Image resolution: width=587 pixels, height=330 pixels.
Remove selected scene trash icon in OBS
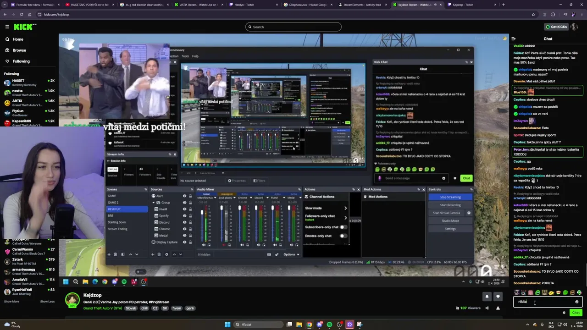[x=115, y=254]
